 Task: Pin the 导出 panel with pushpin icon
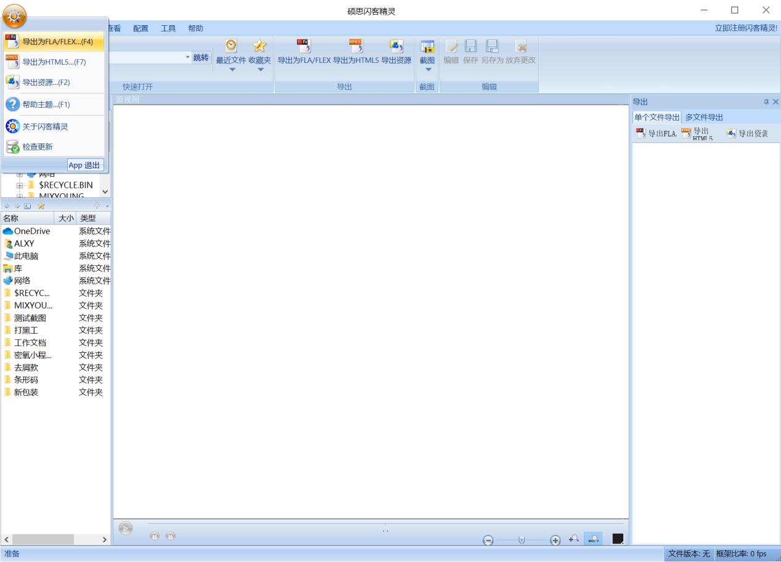tap(766, 102)
